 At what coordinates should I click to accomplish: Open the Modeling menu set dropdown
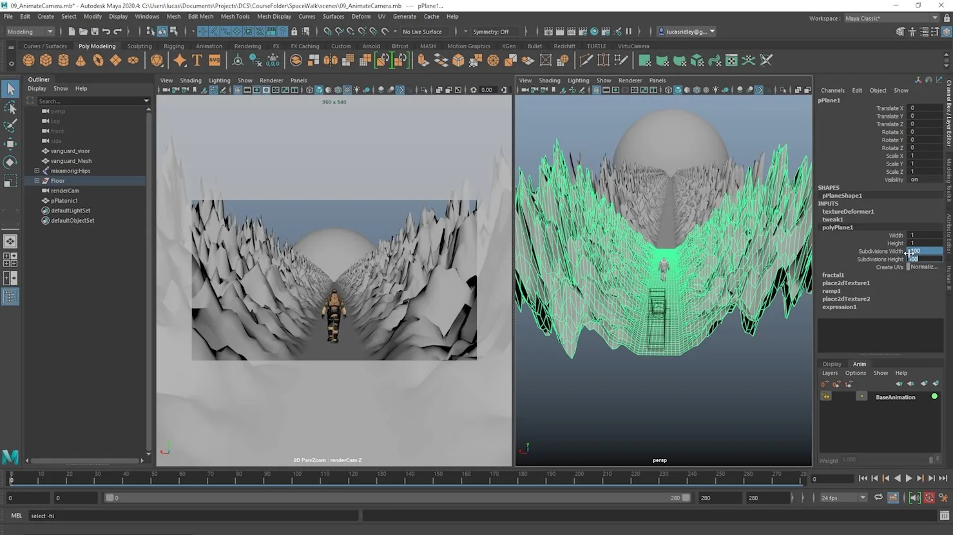[29, 31]
